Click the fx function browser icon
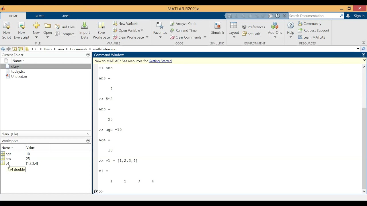The width and height of the screenshot is (367, 206). 95,191
